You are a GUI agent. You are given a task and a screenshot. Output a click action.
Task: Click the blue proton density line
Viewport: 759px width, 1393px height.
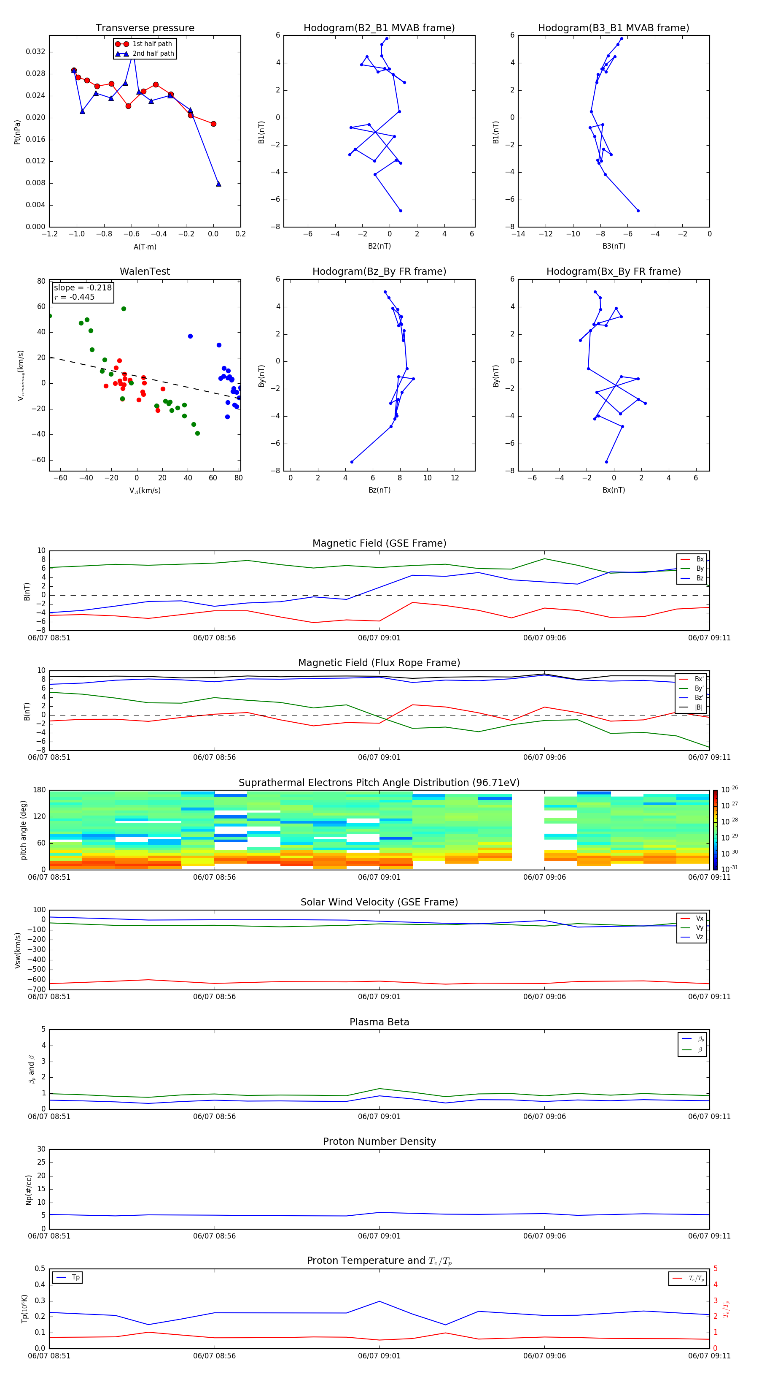pyautogui.click(x=379, y=1213)
